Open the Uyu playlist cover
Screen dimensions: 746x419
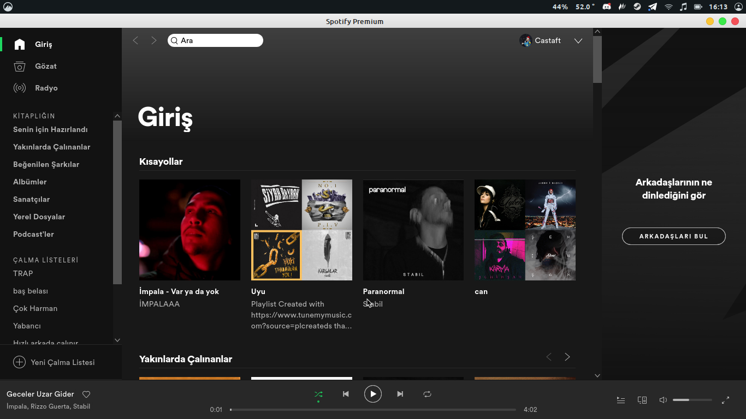[x=301, y=230]
